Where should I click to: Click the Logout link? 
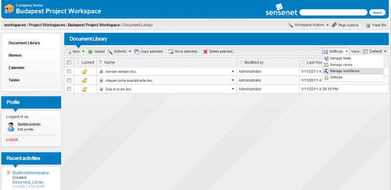click(x=12, y=139)
